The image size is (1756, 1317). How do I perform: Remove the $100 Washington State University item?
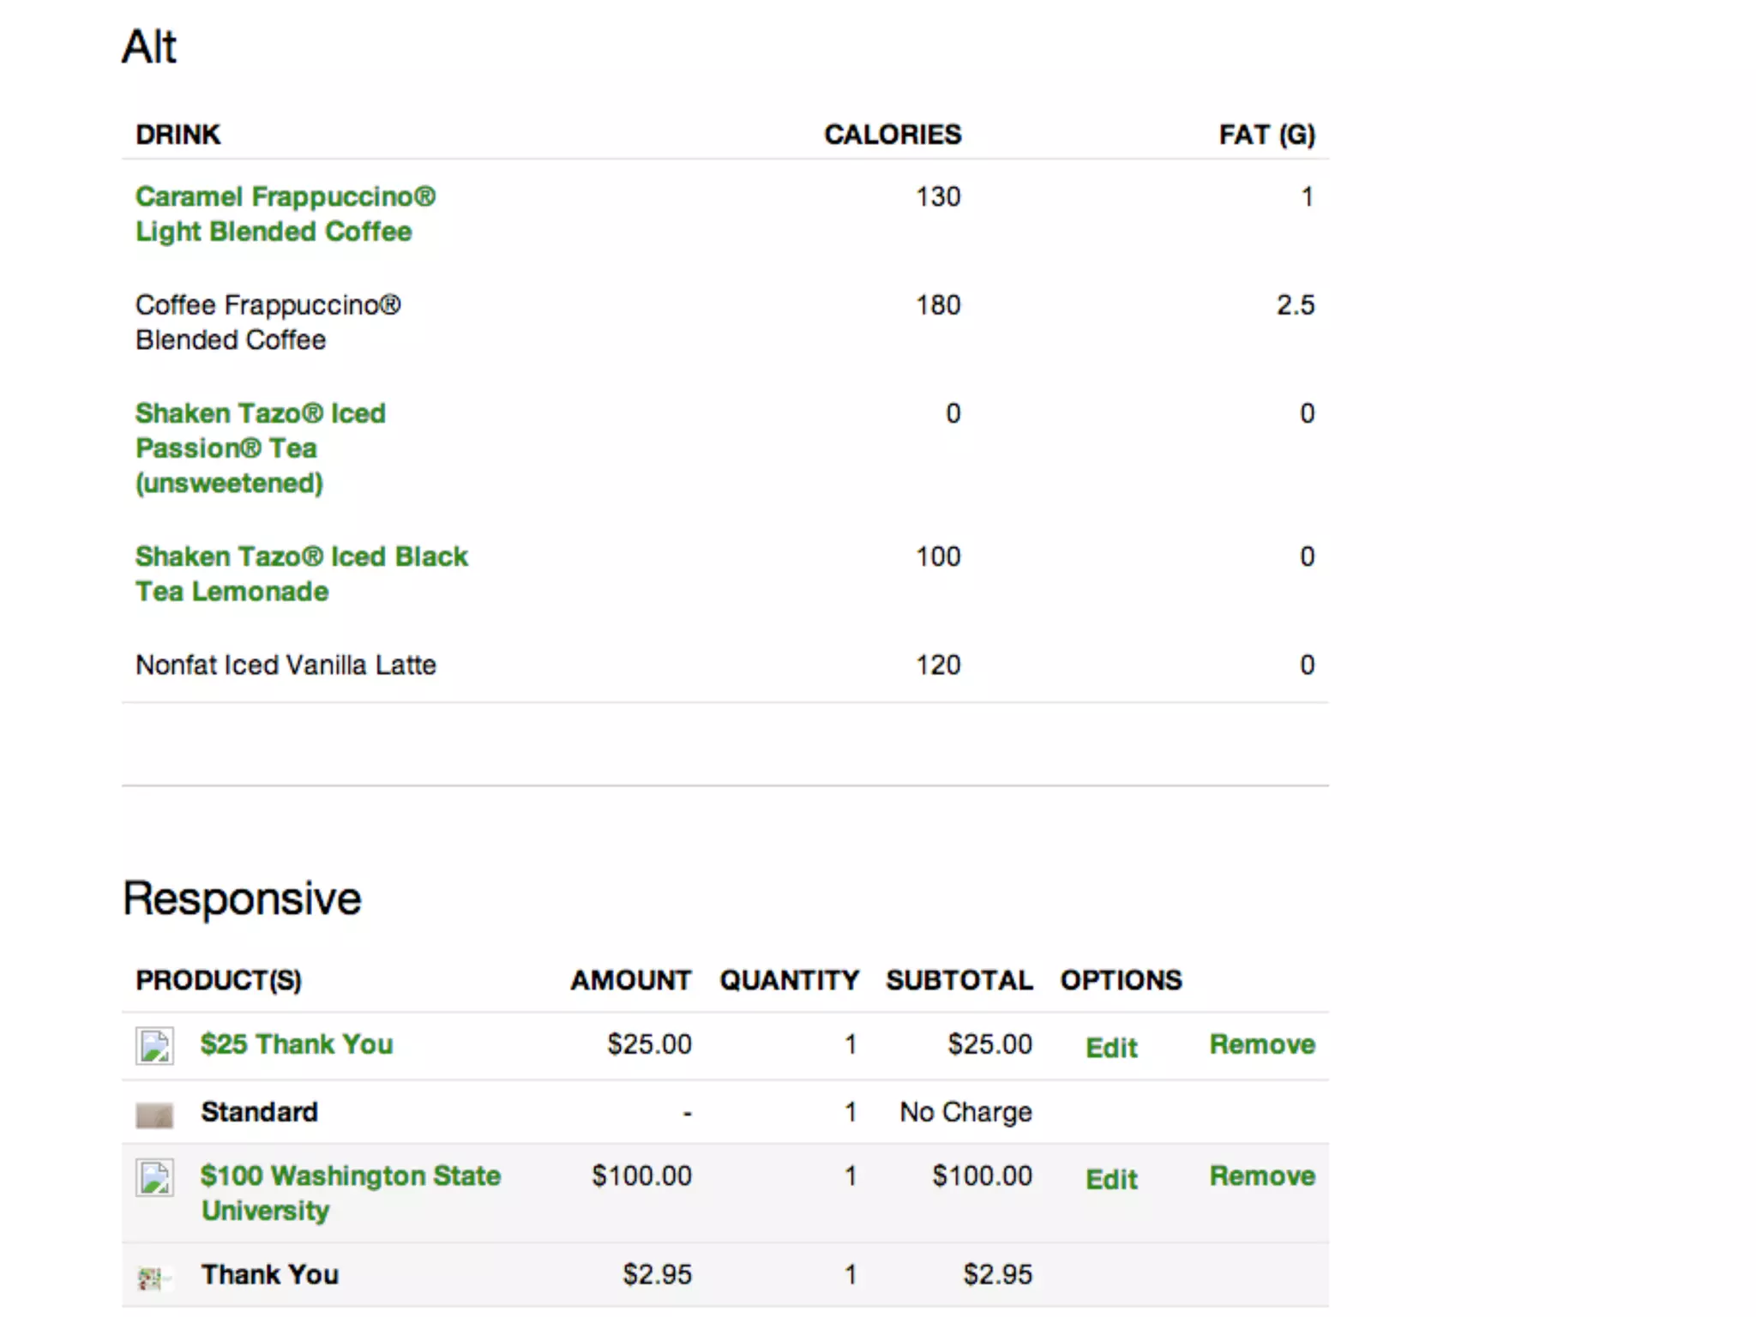(1261, 1176)
